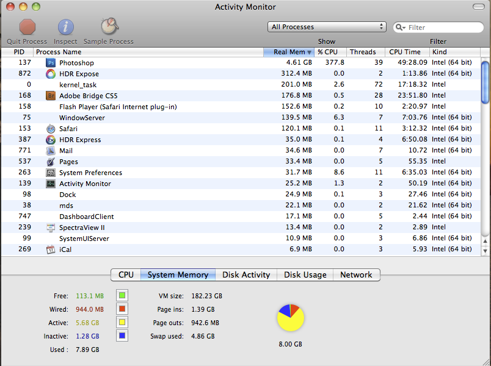
Task: Click the 182.23 GB VM size value
Action: [206, 296]
